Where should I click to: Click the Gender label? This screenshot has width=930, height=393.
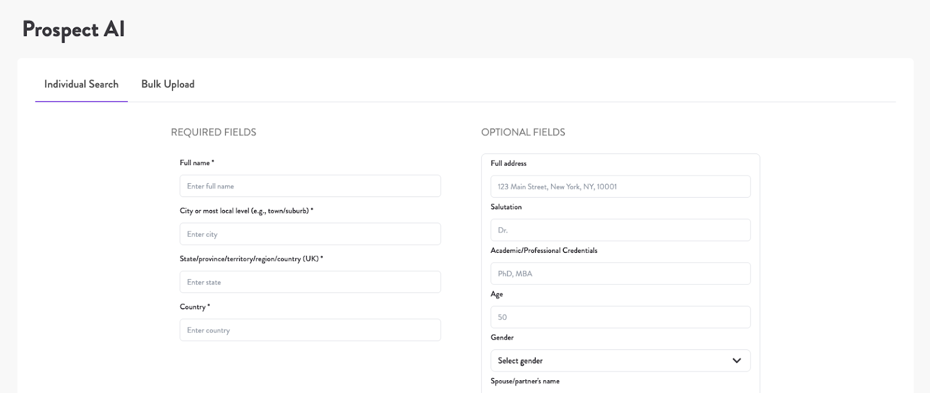tap(502, 337)
